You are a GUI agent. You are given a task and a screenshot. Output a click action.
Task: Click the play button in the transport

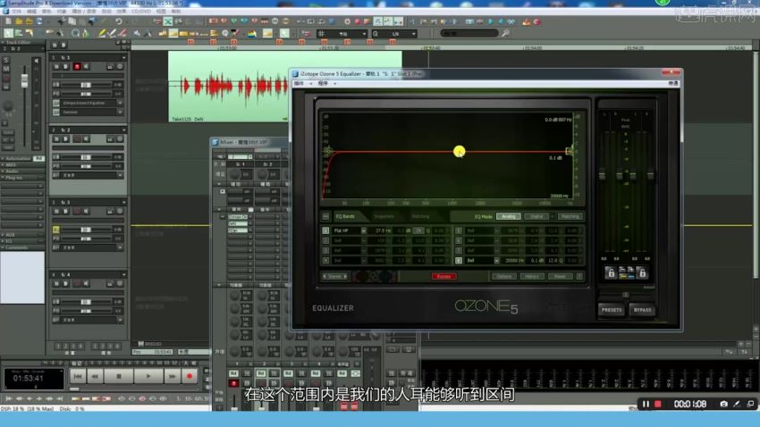148,376
